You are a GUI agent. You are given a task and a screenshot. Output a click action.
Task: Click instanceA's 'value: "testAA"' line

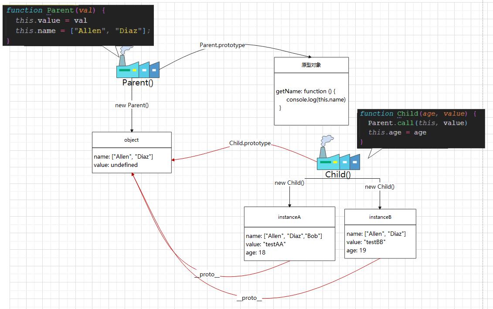[x=265, y=244]
